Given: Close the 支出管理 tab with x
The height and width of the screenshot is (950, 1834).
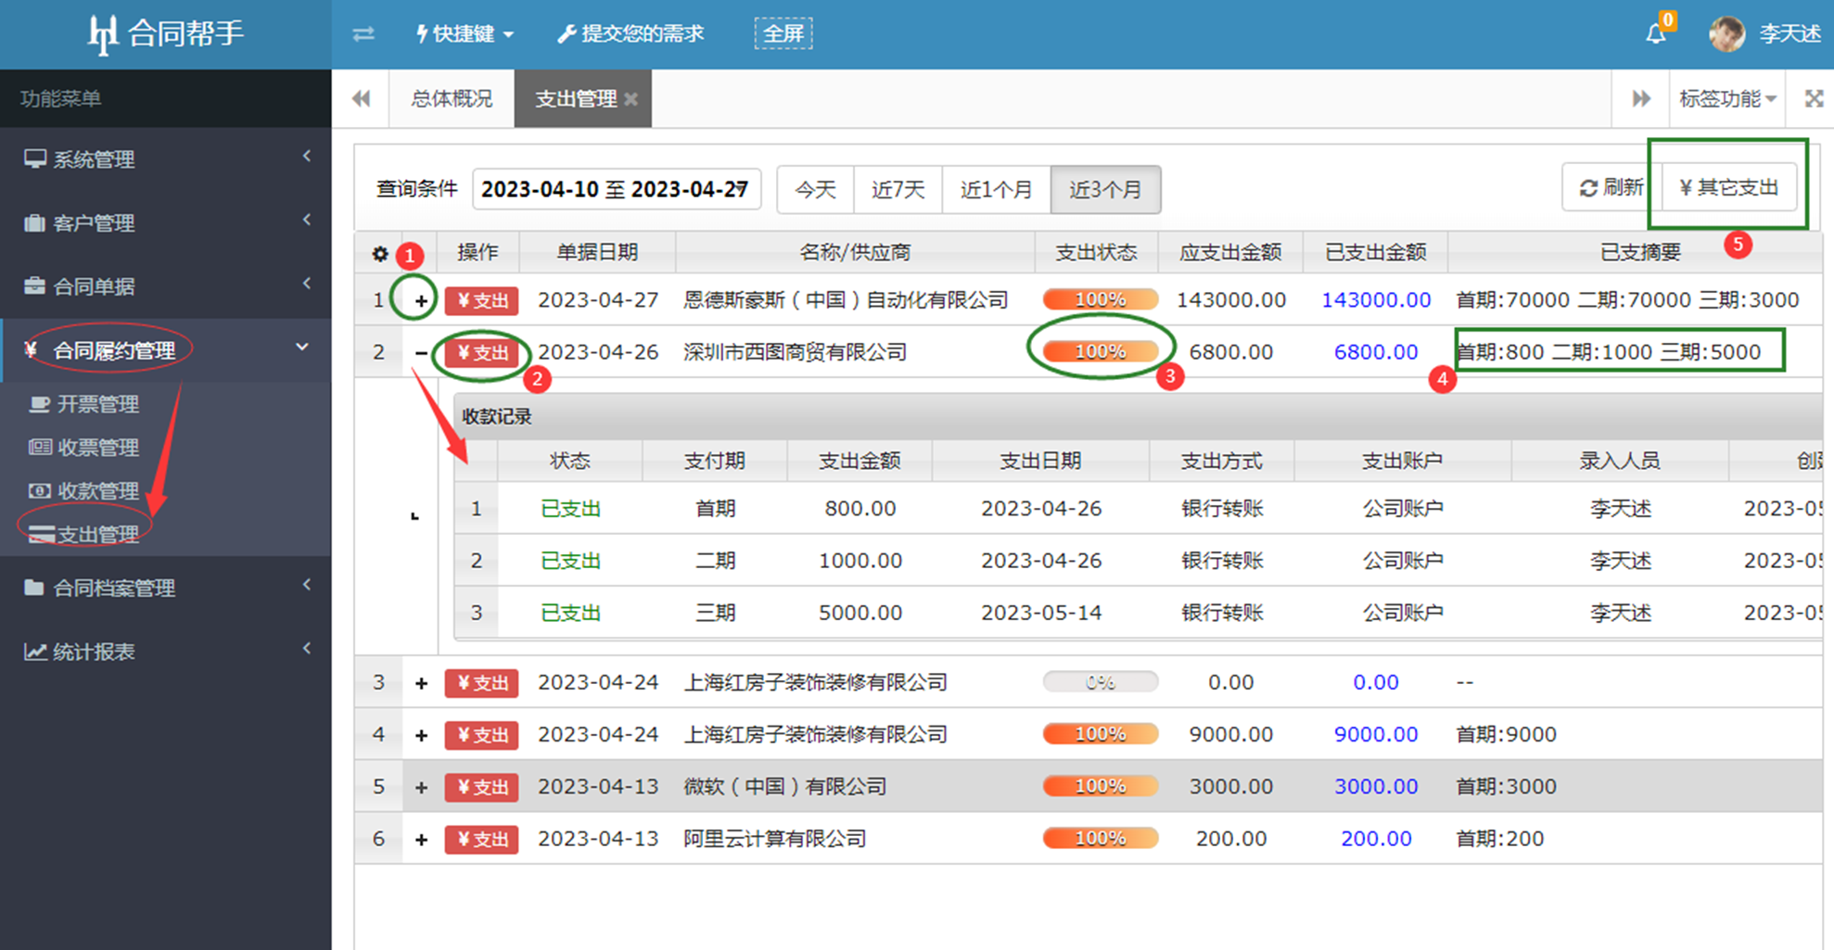Looking at the screenshot, I should click(630, 99).
